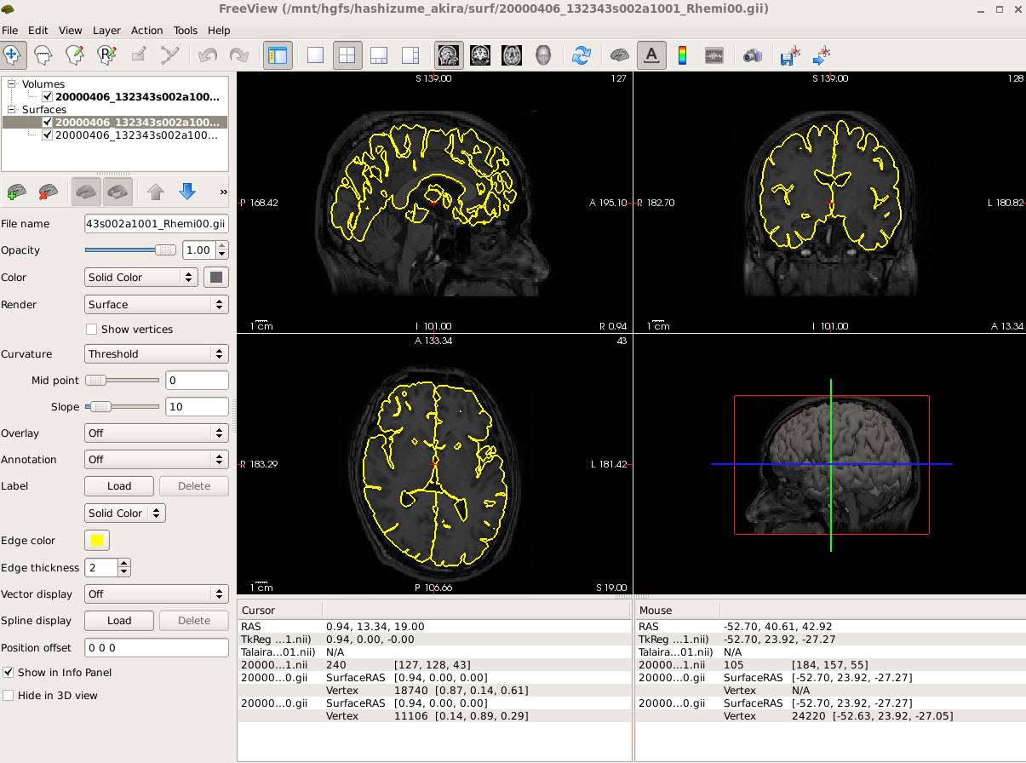Open the Render dropdown set to Surface

[x=157, y=305]
